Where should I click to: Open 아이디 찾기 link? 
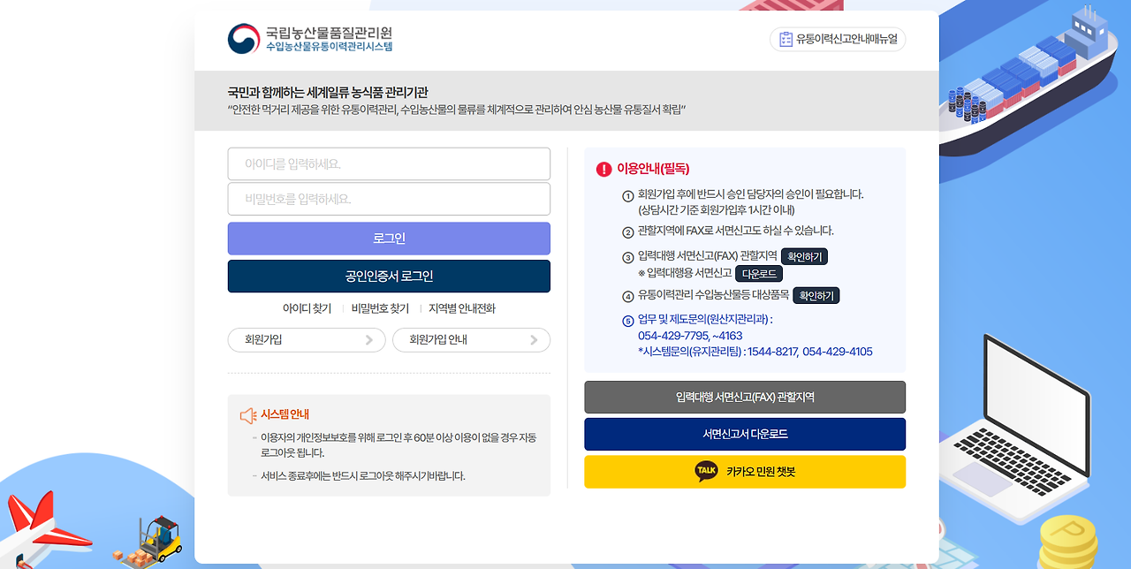[x=307, y=308]
